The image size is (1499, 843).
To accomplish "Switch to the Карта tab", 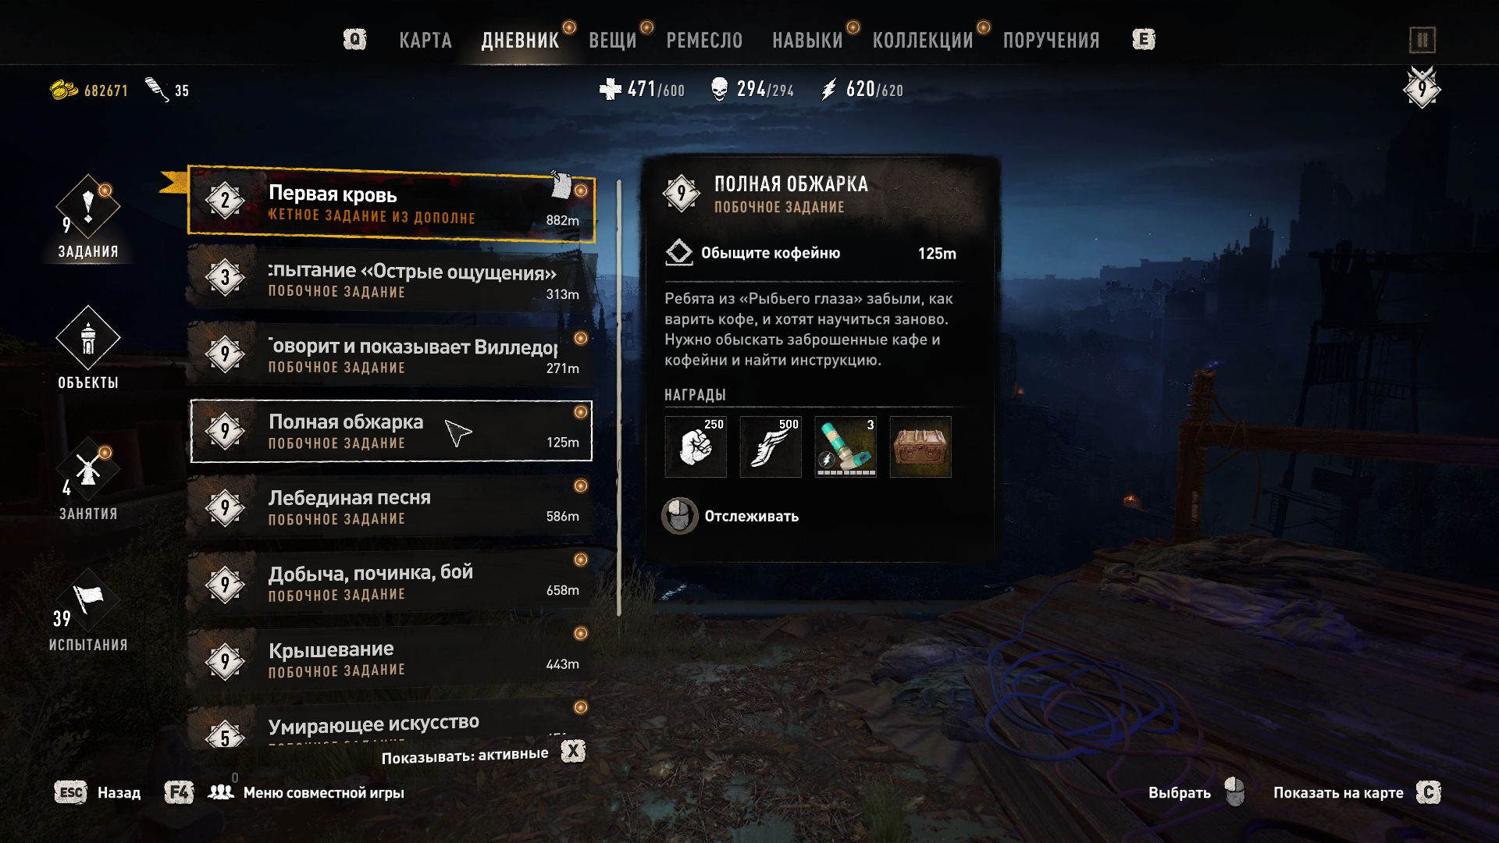I will (x=425, y=40).
